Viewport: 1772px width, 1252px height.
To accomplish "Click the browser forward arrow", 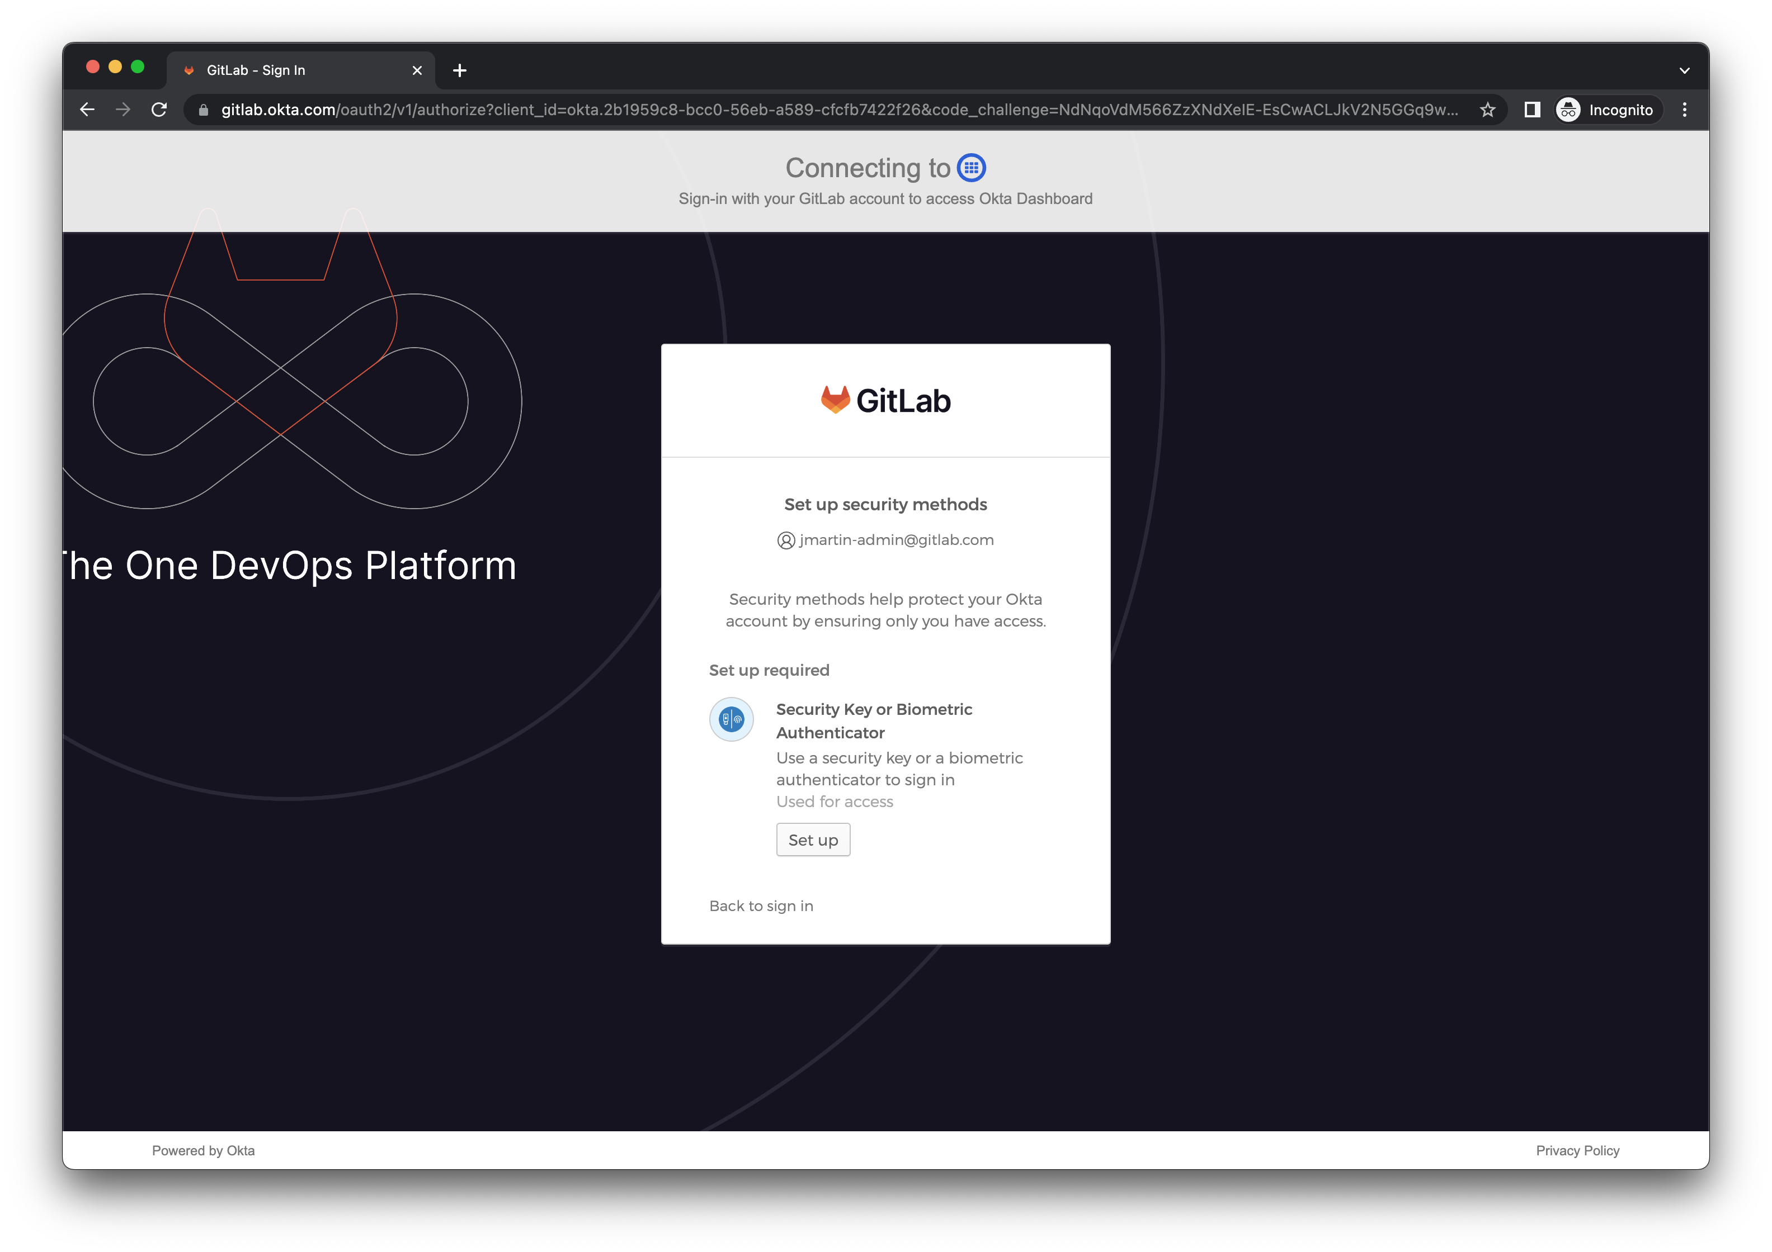I will [x=122, y=110].
